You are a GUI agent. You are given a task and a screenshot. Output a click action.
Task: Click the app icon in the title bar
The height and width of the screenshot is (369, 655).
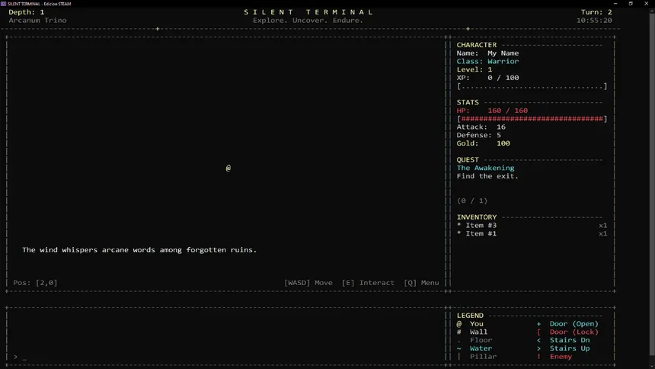[x=3, y=3]
